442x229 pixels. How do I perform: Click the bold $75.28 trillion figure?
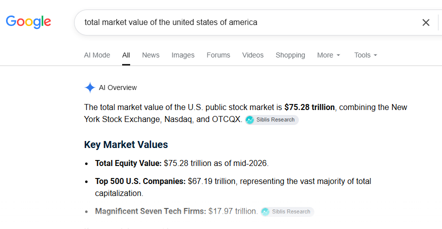(309, 107)
